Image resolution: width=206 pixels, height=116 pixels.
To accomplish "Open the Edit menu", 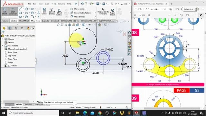I will click(35, 4).
